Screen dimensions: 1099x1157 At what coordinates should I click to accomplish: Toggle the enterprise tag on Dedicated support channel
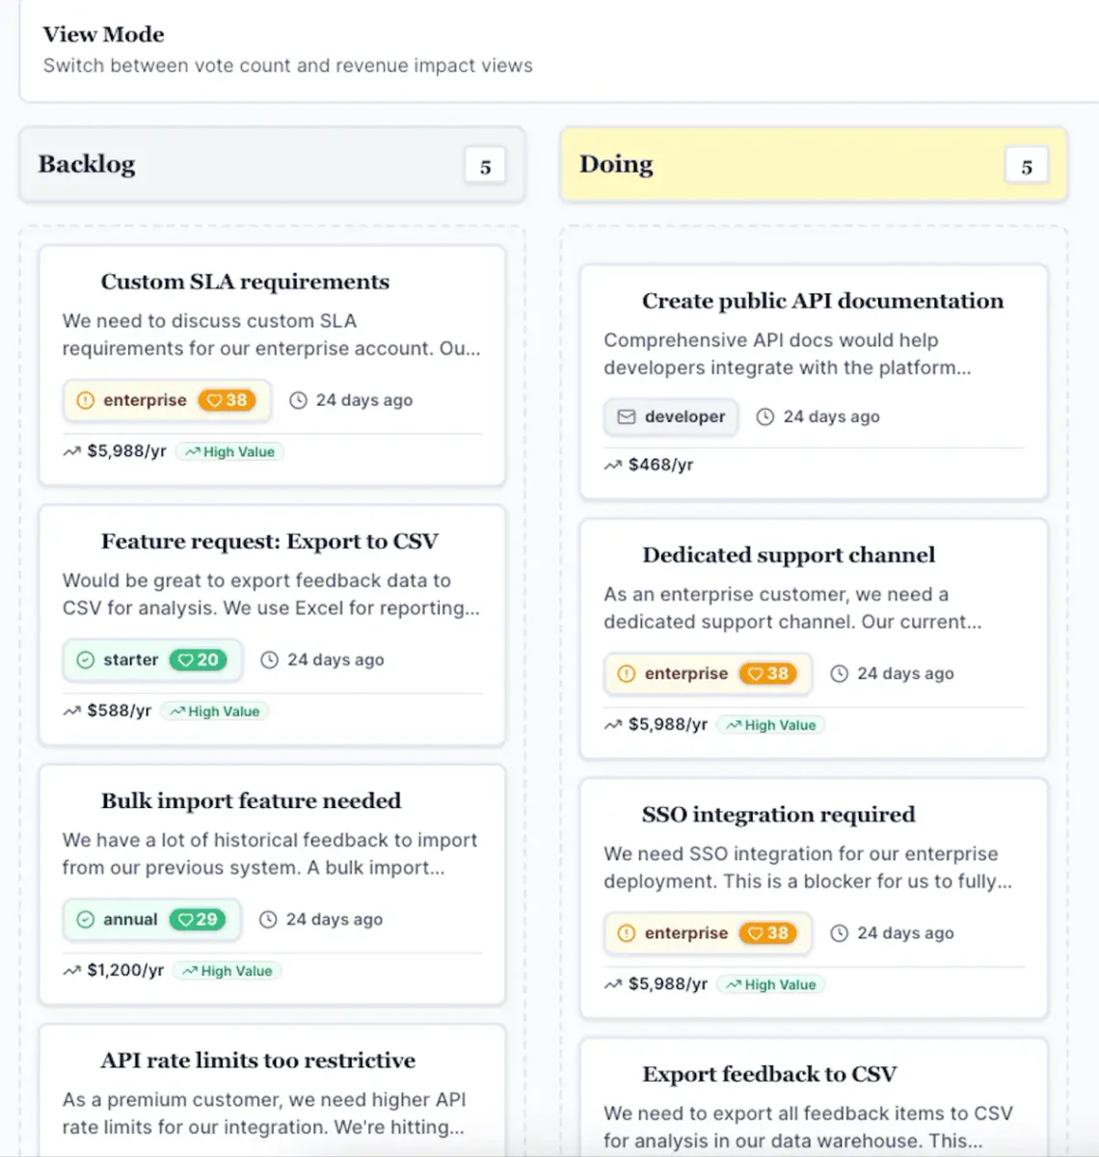point(707,673)
